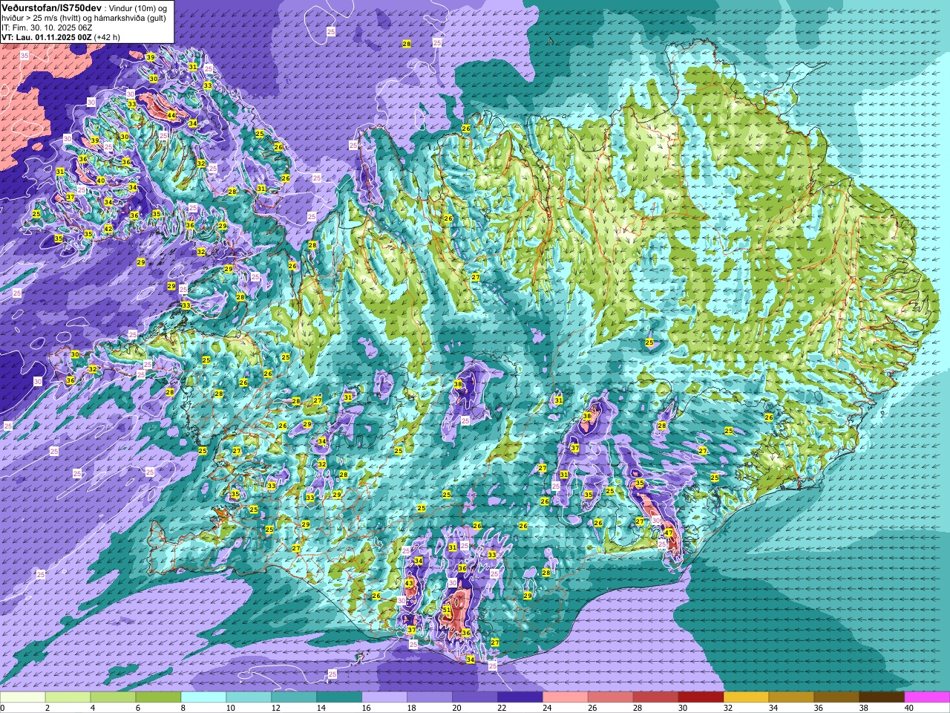Select the 28–30 m/s red legend swatch
The width and height of the screenshot is (950, 713).
click(656, 697)
